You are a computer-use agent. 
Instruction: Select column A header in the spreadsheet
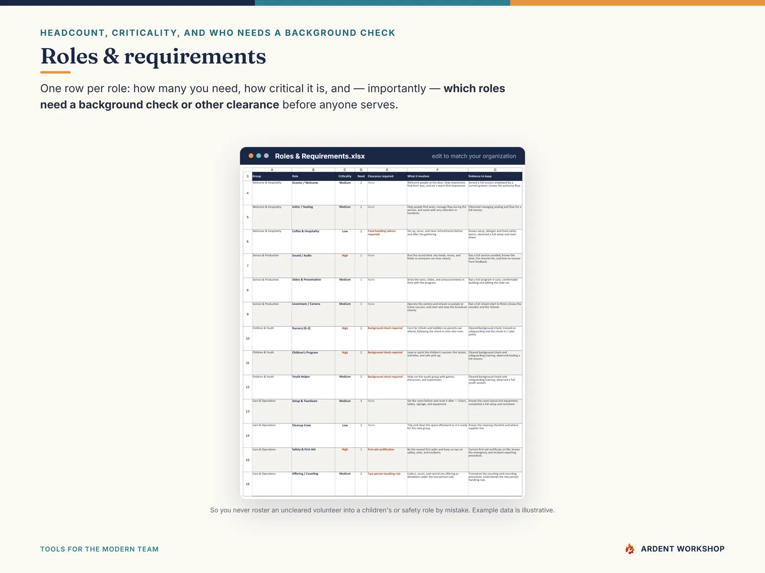coord(272,170)
